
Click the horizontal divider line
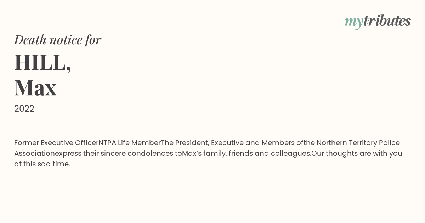212,126
